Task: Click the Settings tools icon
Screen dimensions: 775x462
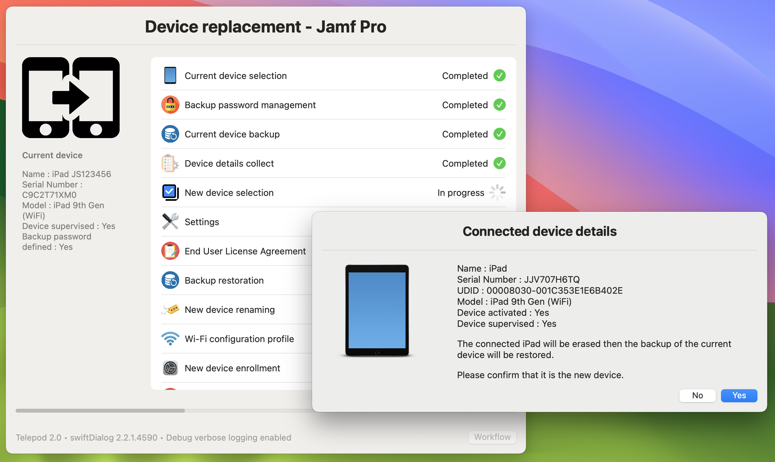Action: point(170,222)
